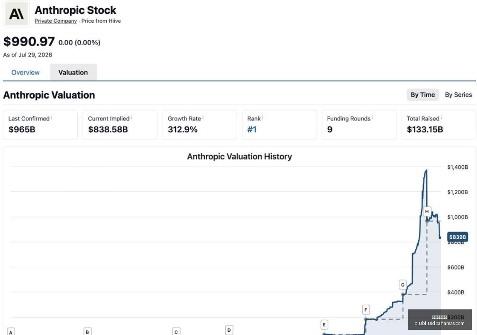The image size is (477, 335).
Task: Click the $600B axis label
Action: tap(456, 268)
